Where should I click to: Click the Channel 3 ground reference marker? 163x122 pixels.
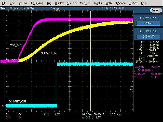pyautogui.click(x=3, y=62)
